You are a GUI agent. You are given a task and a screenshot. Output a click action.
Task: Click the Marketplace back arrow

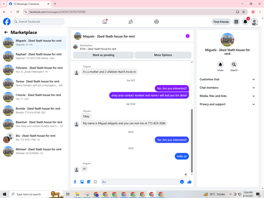(6, 32)
